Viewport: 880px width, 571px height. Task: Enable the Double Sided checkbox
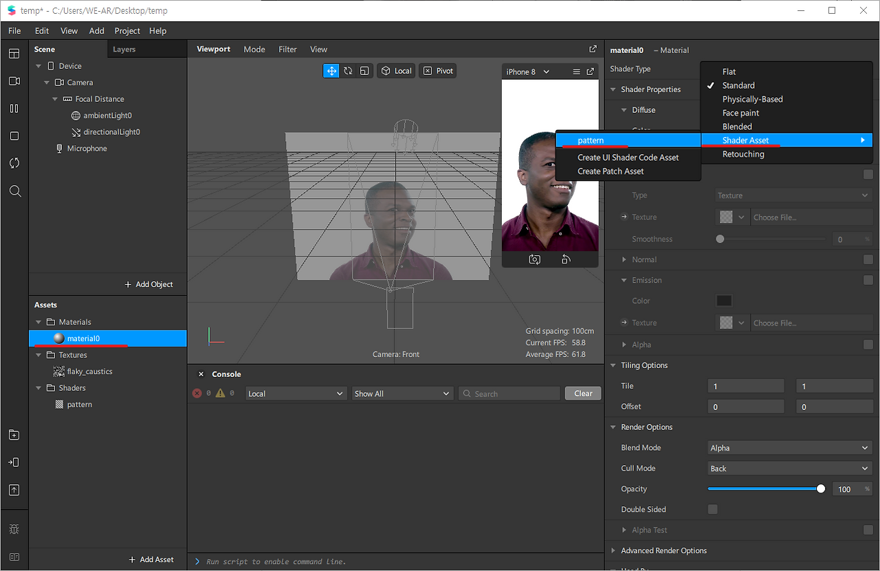click(x=713, y=509)
